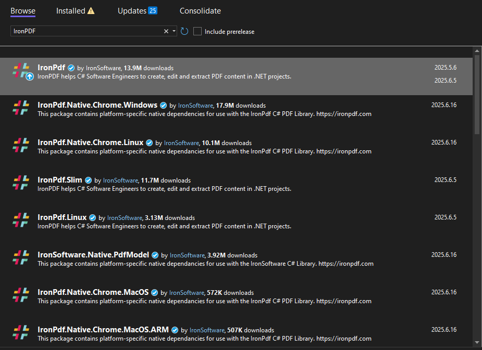482x350 pixels.
Task: Select the IronPdf package title
Action: pos(52,68)
